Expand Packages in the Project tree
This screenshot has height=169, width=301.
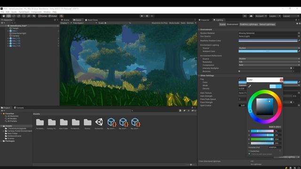coord(1,141)
